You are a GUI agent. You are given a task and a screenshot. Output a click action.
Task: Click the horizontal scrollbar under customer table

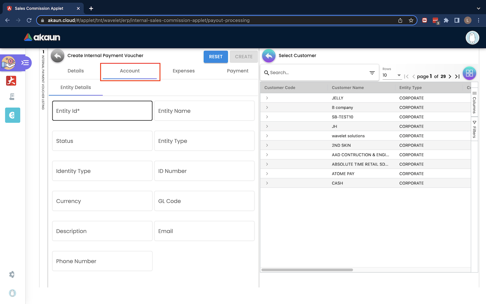pos(307,270)
